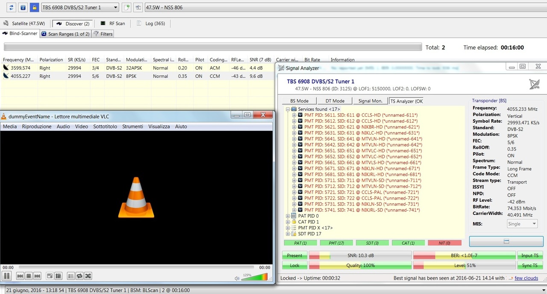Image resolution: width=547 pixels, height=294 pixels.
Task: Click the red NIT (0) indicator
Action: (444, 243)
